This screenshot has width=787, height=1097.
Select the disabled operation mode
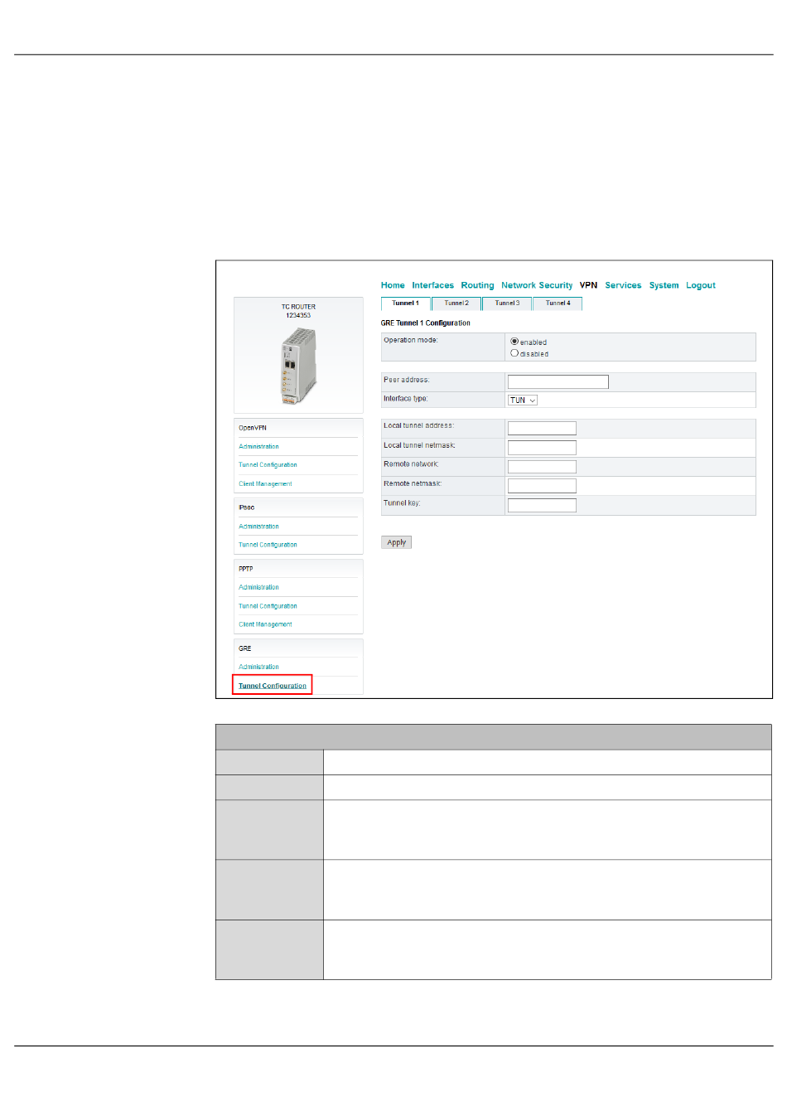514,353
